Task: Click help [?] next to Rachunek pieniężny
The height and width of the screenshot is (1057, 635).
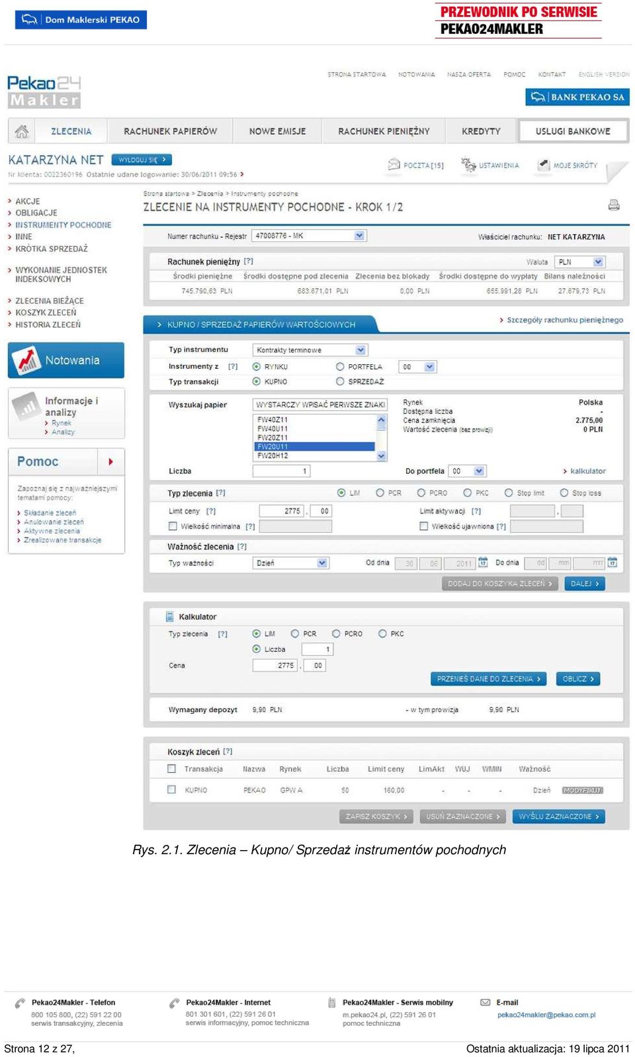Action: tap(248, 262)
